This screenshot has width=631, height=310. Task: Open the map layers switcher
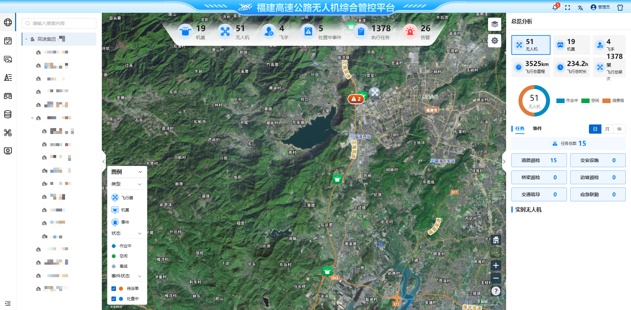(495, 24)
